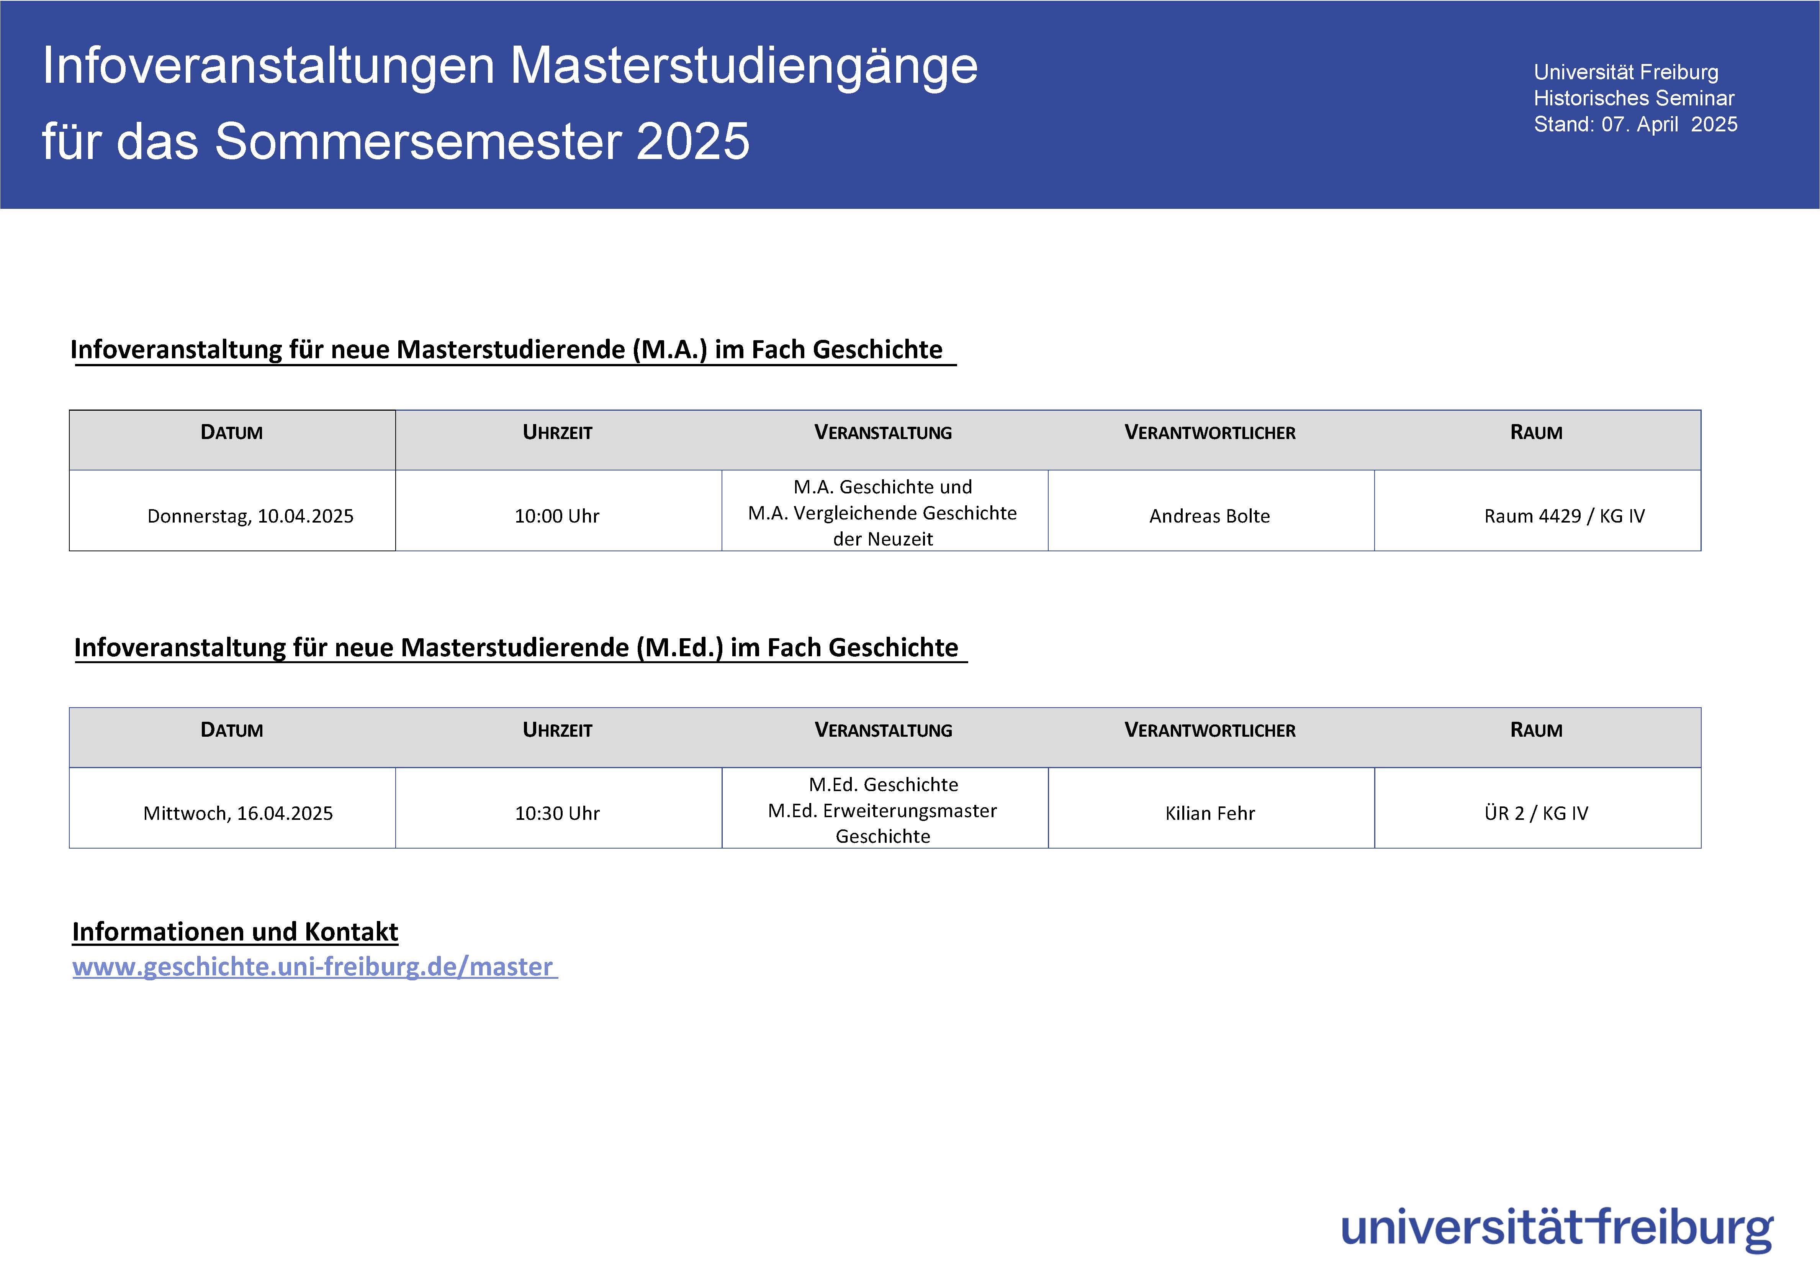Click the date 'Stand: 07. April 2025'
The width and height of the screenshot is (1820, 1288).
coord(1635,125)
